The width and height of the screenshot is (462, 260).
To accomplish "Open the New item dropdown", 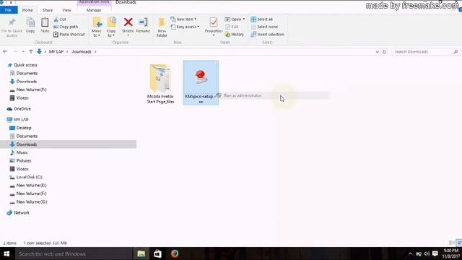I will click(183, 19).
